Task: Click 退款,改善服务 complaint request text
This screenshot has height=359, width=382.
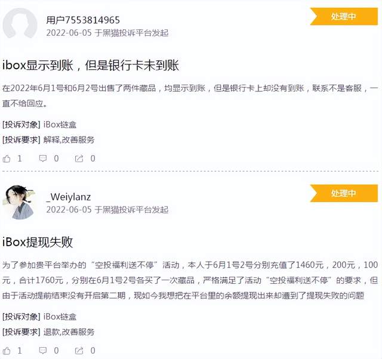Action: pyautogui.click(x=69, y=332)
